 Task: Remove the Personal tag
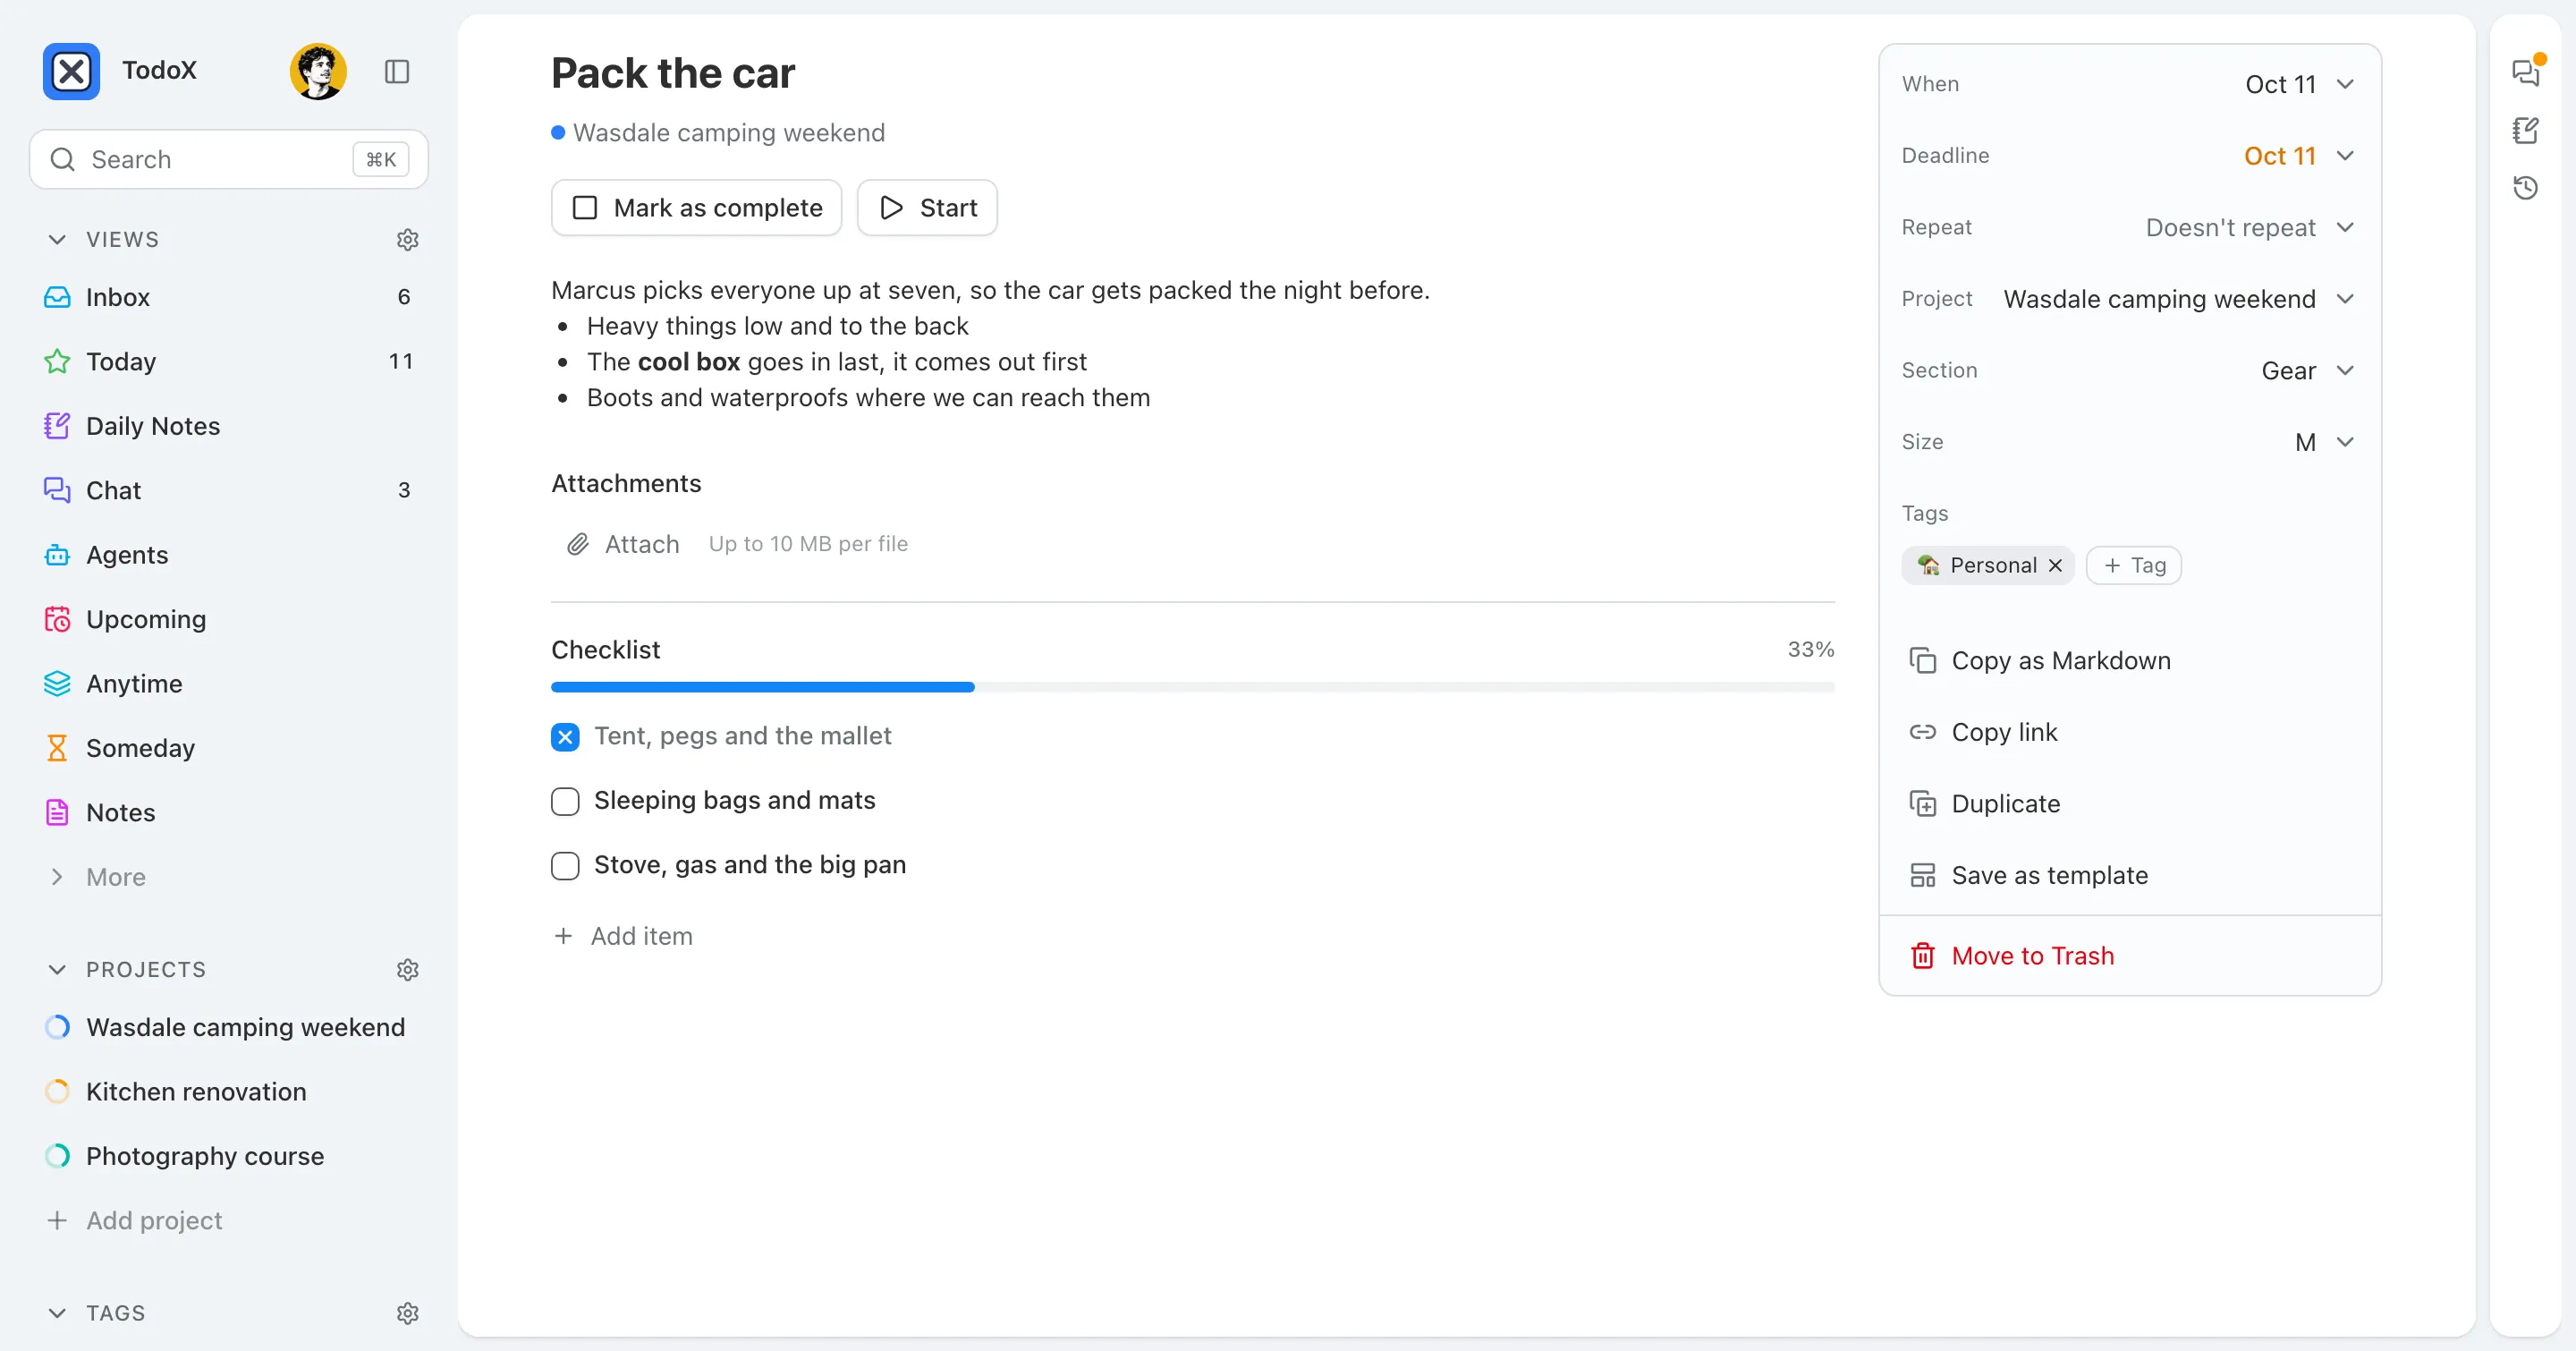2055,565
